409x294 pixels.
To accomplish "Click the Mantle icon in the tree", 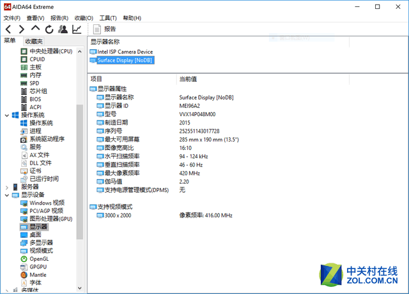I will pos(24,275).
